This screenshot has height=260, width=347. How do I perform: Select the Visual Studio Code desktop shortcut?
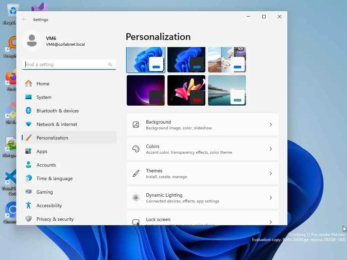[x=9, y=182]
